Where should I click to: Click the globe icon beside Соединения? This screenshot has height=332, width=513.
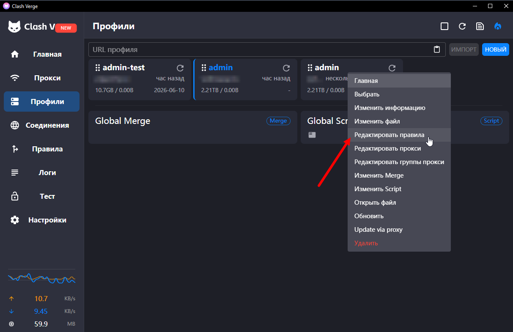point(15,125)
